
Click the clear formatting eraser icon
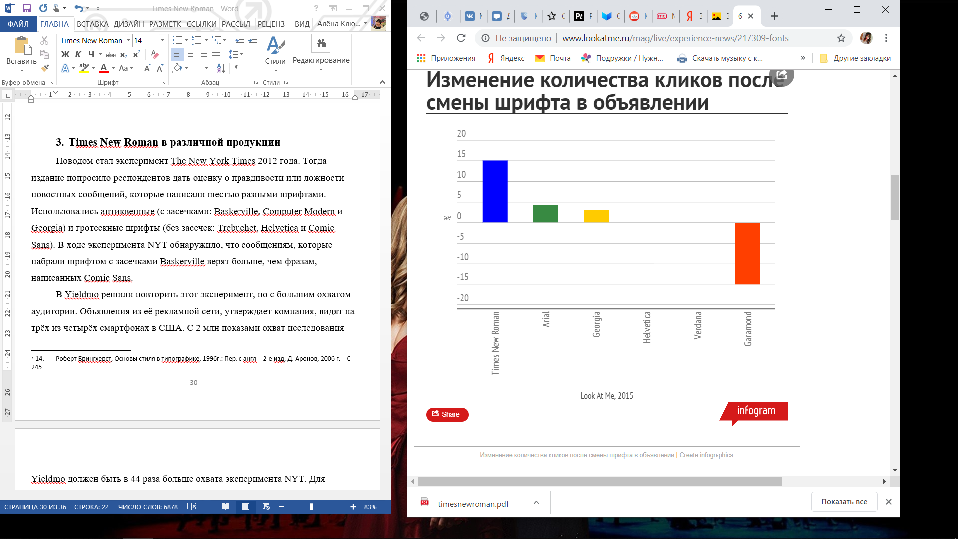click(155, 54)
